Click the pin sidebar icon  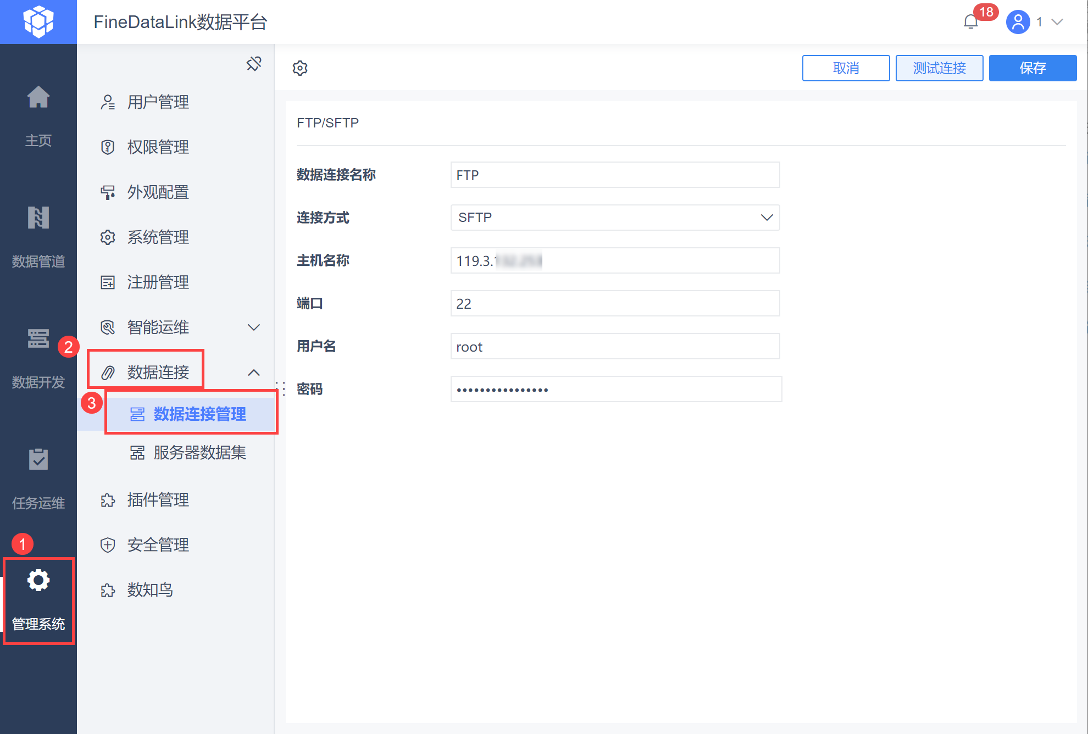tap(254, 64)
